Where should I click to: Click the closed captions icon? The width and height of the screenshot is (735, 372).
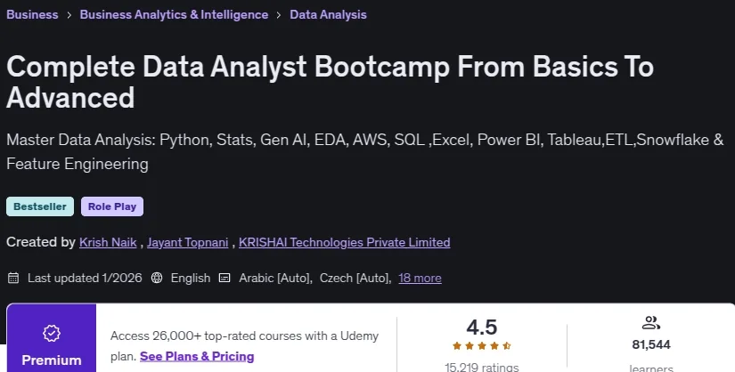225,278
